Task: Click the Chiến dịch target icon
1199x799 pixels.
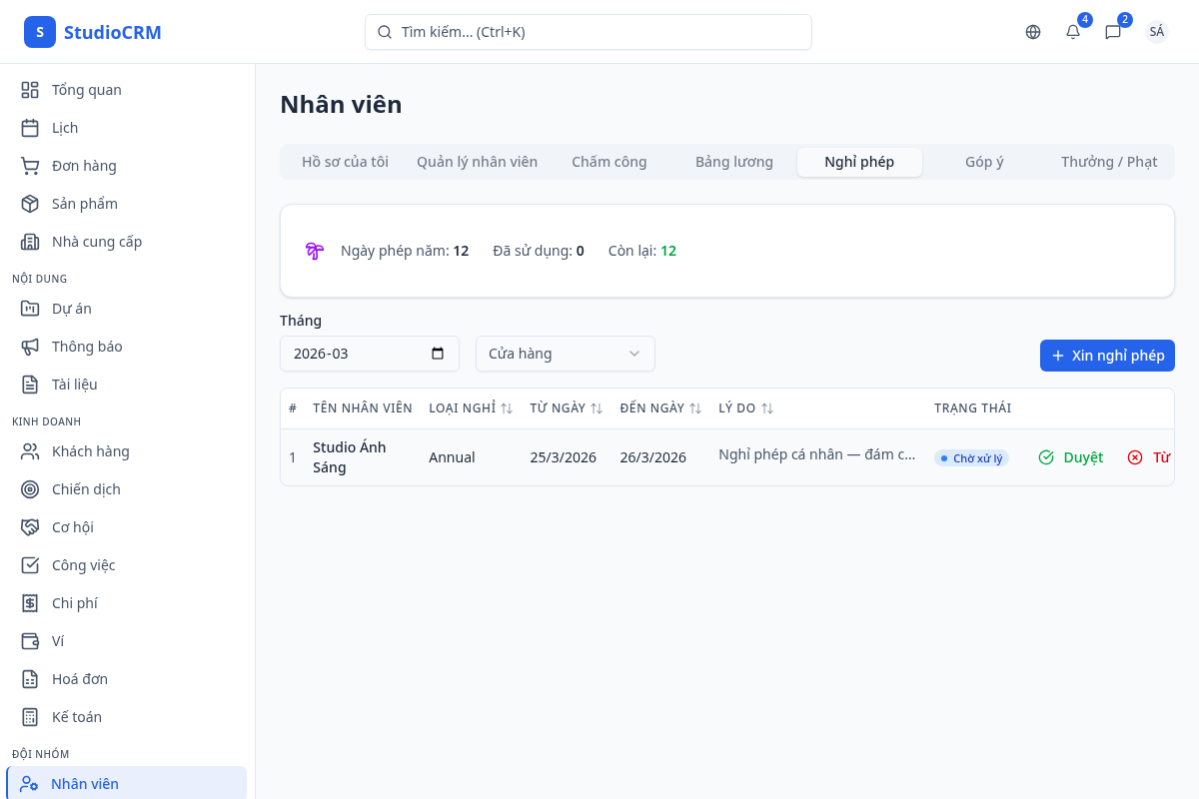Action: pos(30,489)
